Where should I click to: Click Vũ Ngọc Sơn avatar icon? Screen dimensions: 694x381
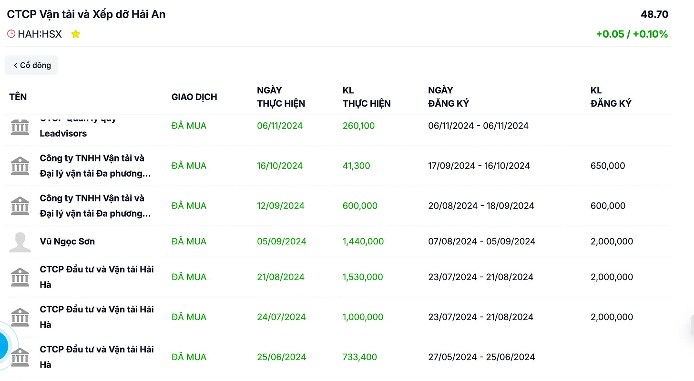20,242
